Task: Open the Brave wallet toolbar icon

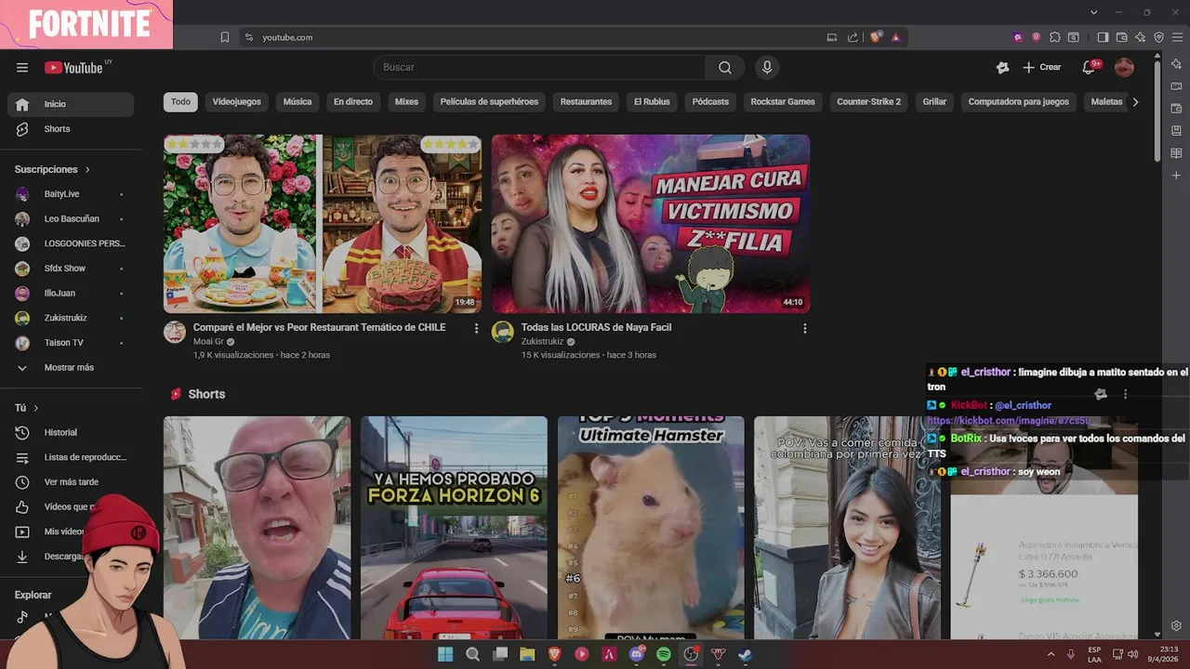Action: (1121, 37)
